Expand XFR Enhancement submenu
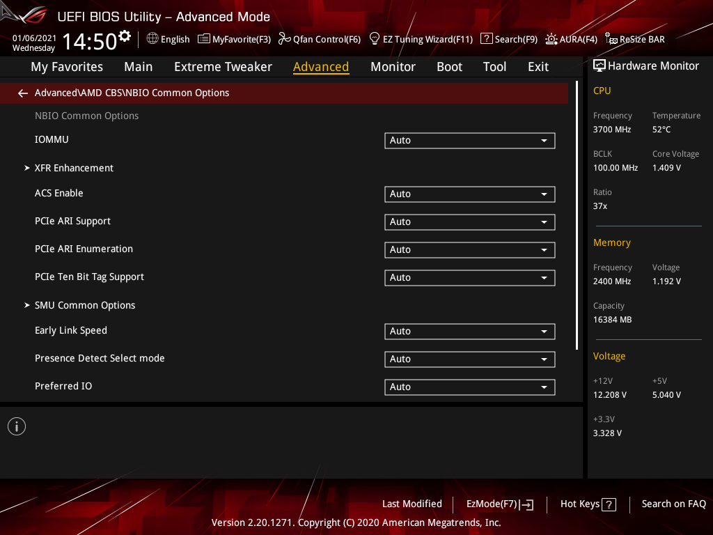Screen dimensions: 713x535 point(74,168)
